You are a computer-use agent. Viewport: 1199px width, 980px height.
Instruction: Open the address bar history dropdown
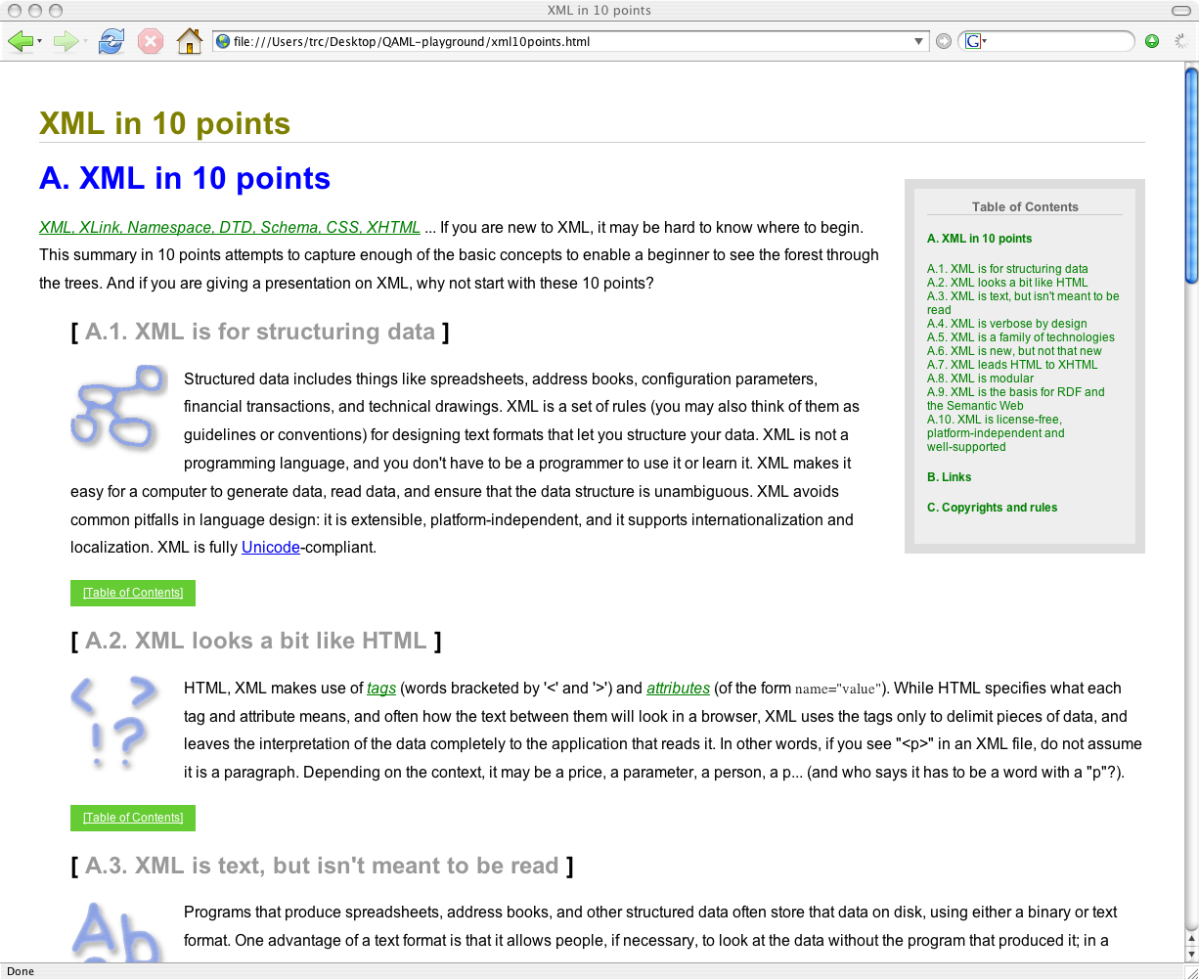919,41
